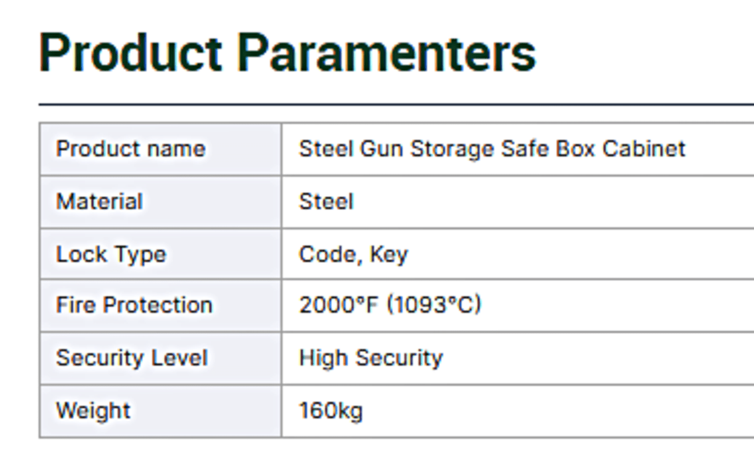Click the "Steel" value in the Material row
Viewport: 754px width, 469px height.
pos(326,202)
